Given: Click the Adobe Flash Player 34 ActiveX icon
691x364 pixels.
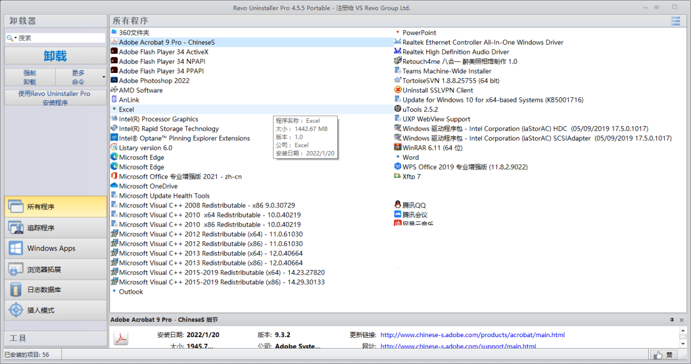Looking at the screenshot, I should [x=114, y=52].
